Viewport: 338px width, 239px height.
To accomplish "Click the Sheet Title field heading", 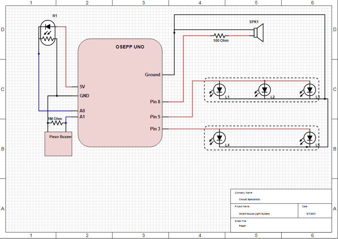I will tap(241, 221).
